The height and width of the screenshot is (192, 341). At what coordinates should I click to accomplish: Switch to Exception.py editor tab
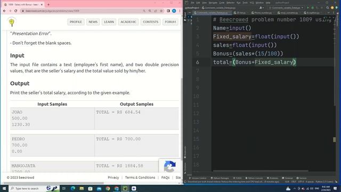tap(313, 13)
